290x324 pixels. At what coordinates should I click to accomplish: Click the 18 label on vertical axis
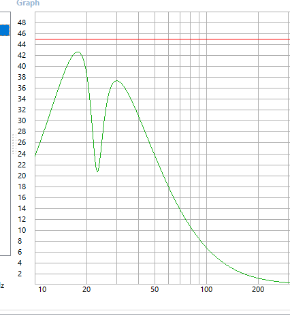click(22, 187)
